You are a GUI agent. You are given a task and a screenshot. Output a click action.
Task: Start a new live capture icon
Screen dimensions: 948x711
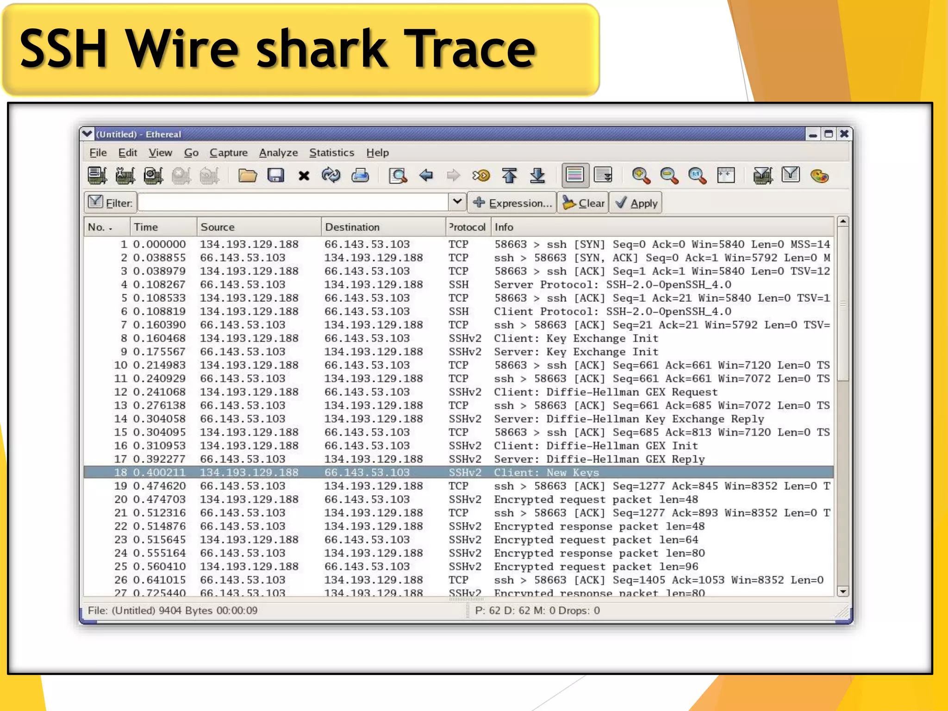[x=153, y=175]
